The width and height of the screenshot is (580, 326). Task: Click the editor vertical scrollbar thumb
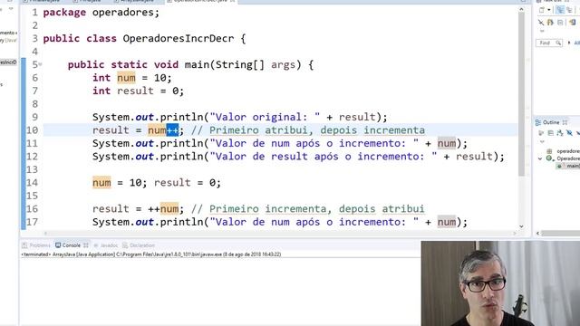(x=522, y=94)
